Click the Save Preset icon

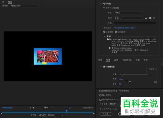coord(146,18)
